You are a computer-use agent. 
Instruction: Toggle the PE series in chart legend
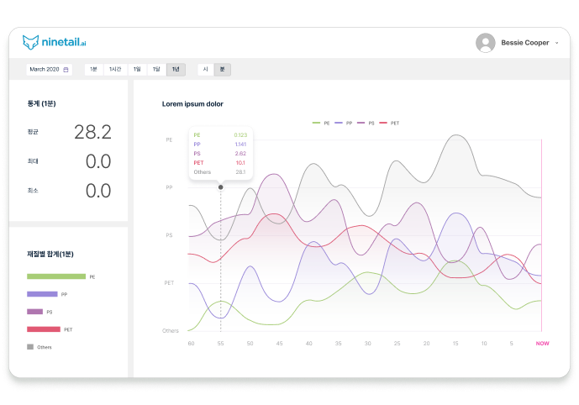[321, 123]
